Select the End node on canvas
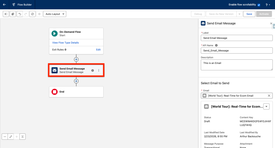This screenshot has height=148, width=275. coord(76,92)
